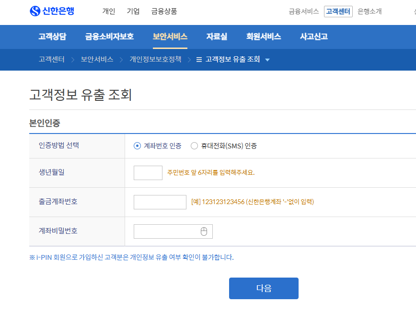416x328 pixels.
Task: Click the 개인정보보호정책 breadcrumb link
Action: [x=155, y=59]
